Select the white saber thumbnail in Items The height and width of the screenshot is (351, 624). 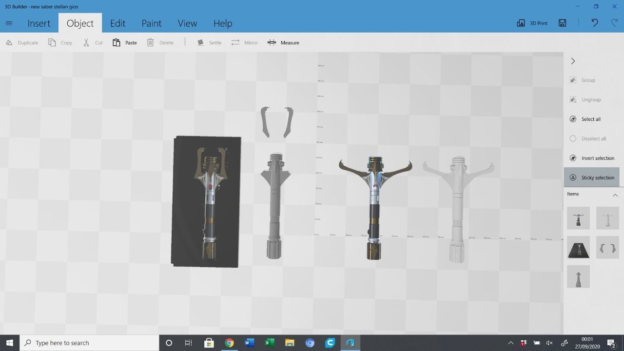[x=607, y=218]
